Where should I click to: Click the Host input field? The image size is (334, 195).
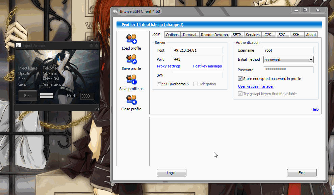(198, 50)
